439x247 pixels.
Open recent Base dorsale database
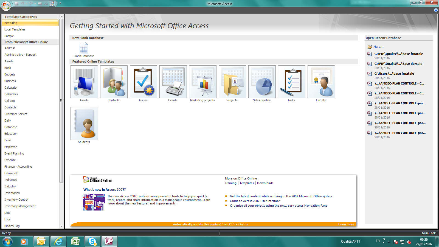pyautogui.click(x=398, y=64)
